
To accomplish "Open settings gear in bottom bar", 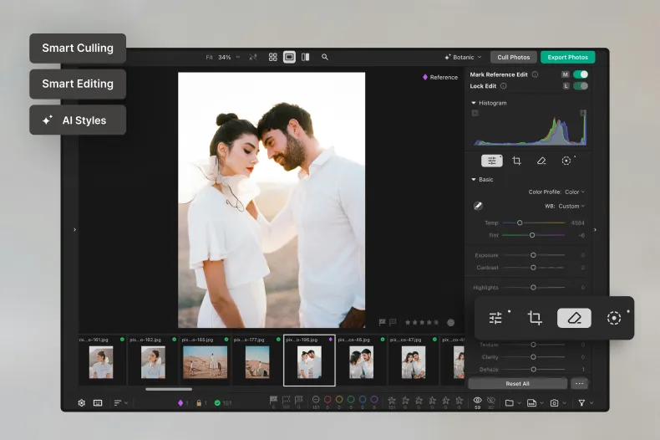I will pos(82,403).
